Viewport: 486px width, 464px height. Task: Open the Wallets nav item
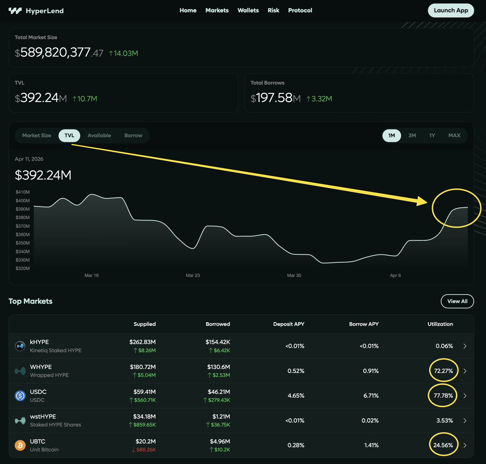pos(248,11)
